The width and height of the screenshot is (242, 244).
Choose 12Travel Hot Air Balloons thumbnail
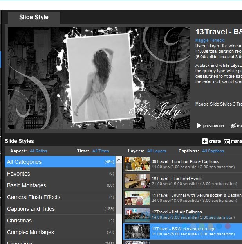(137, 215)
